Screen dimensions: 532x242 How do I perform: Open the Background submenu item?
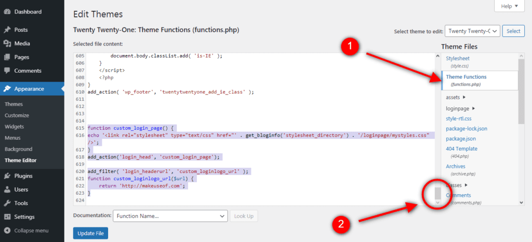coord(19,149)
